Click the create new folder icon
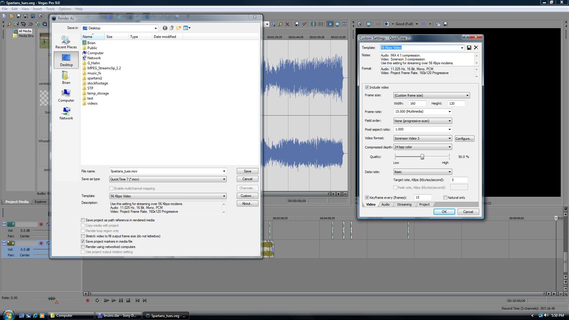 tap(179, 28)
